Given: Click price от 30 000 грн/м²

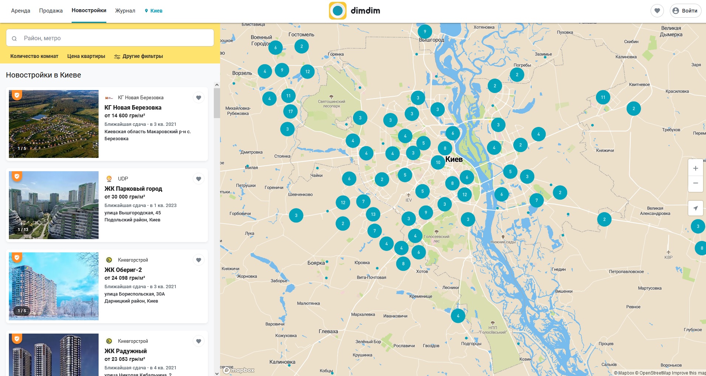Looking at the screenshot, I should click(x=125, y=197).
